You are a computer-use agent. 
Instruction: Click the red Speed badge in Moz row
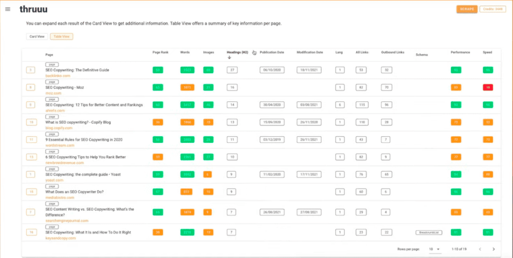[488, 87]
